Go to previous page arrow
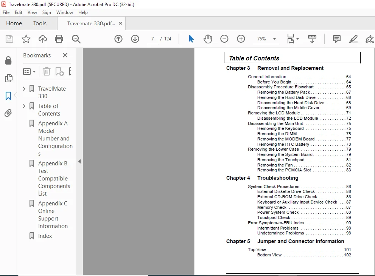 tap(118, 39)
